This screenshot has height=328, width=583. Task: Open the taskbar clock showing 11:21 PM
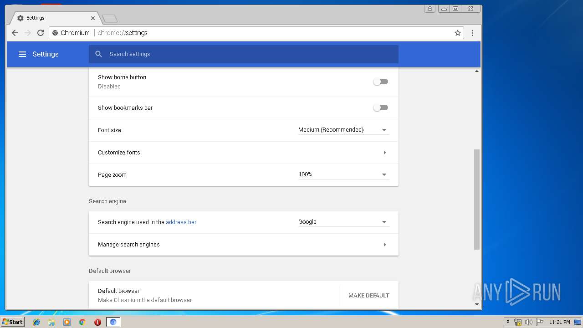tap(560, 322)
